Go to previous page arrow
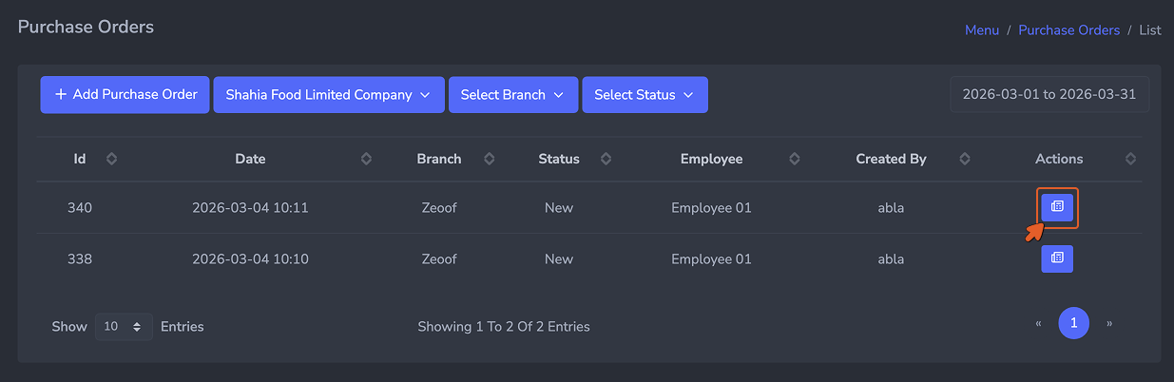Image resolution: width=1174 pixels, height=382 pixels. [1038, 323]
